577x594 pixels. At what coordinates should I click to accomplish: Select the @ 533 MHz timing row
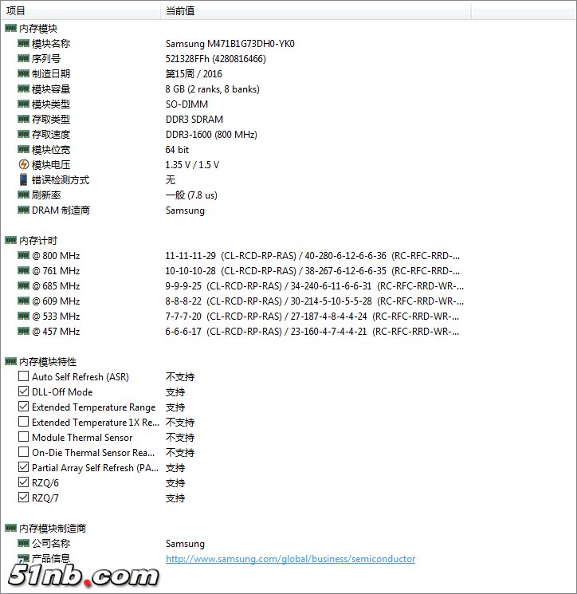tap(56, 317)
